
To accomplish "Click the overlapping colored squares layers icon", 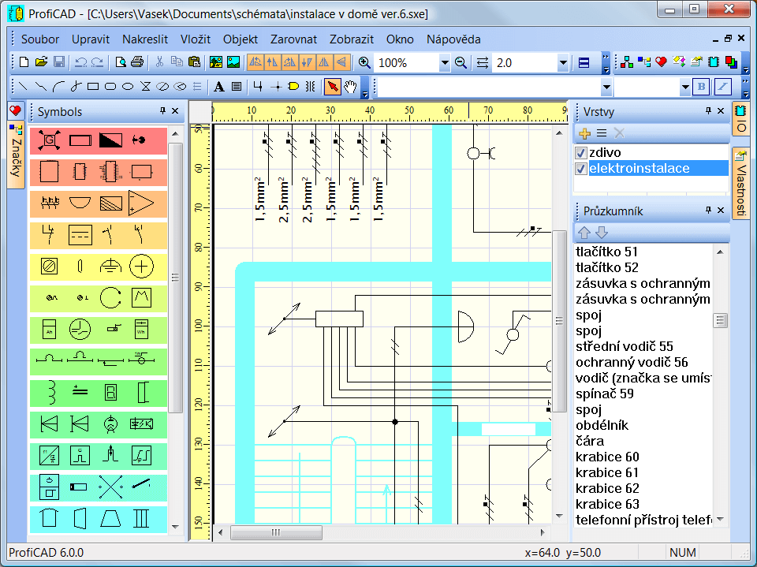I will point(732,62).
